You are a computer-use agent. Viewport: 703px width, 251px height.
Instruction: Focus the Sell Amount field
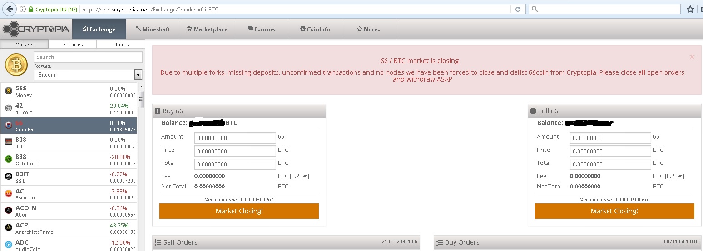[610, 138]
